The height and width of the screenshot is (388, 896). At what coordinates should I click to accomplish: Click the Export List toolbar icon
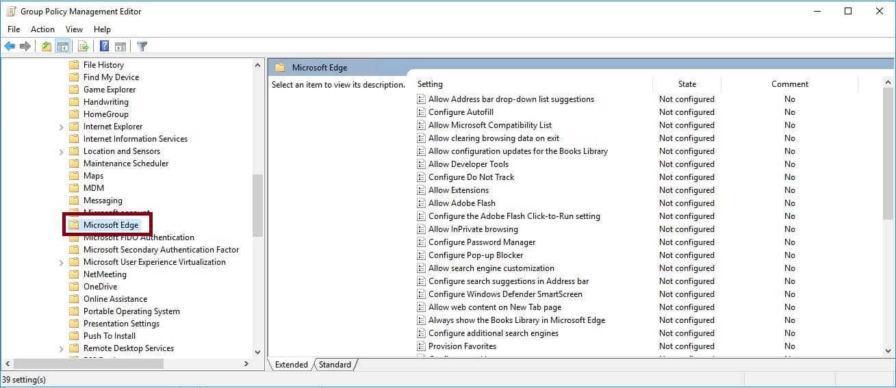(84, 47)
